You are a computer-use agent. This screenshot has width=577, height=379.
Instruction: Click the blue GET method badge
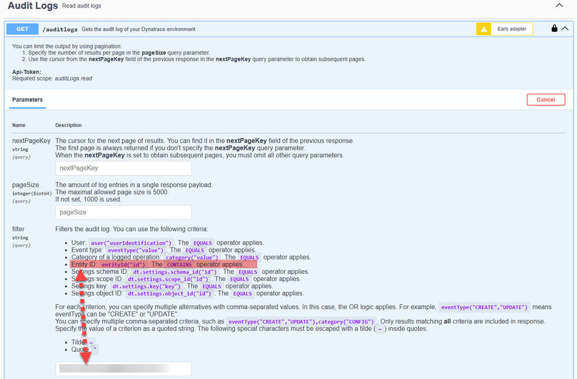coord(22,29)
